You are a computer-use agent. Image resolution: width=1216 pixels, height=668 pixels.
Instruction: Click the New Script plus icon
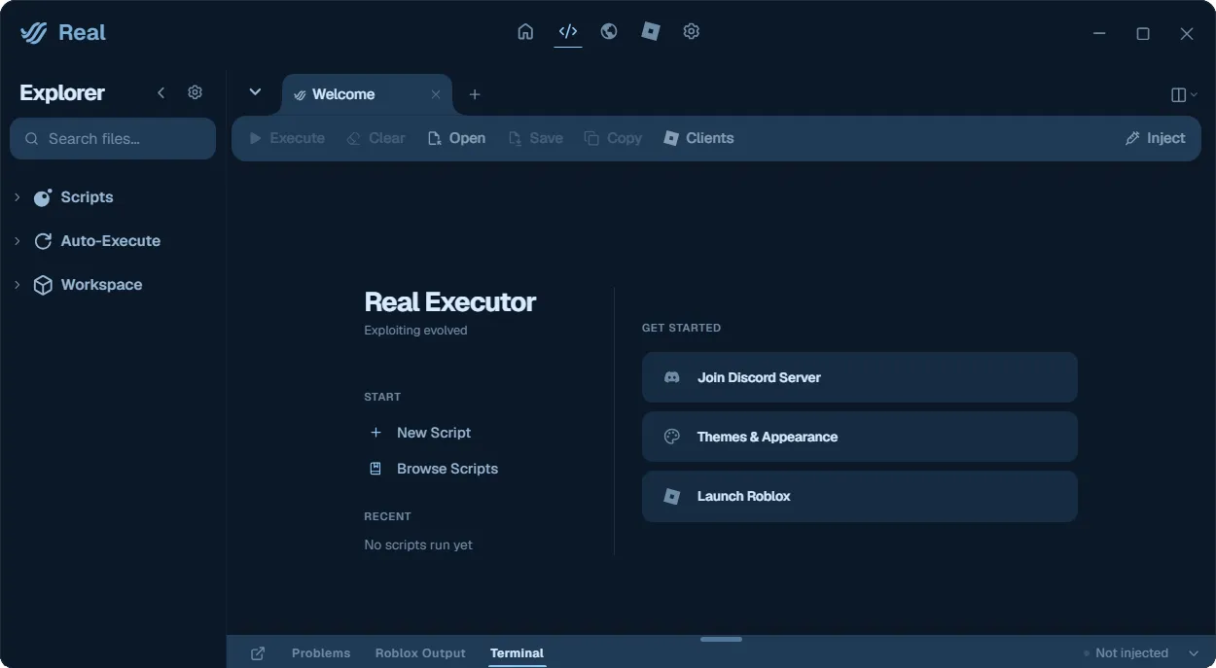tap(376, 433)
